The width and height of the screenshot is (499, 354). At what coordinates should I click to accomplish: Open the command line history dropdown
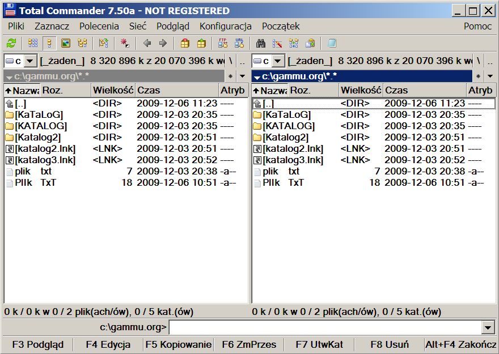pyautogui.click(x=488, y=327)
